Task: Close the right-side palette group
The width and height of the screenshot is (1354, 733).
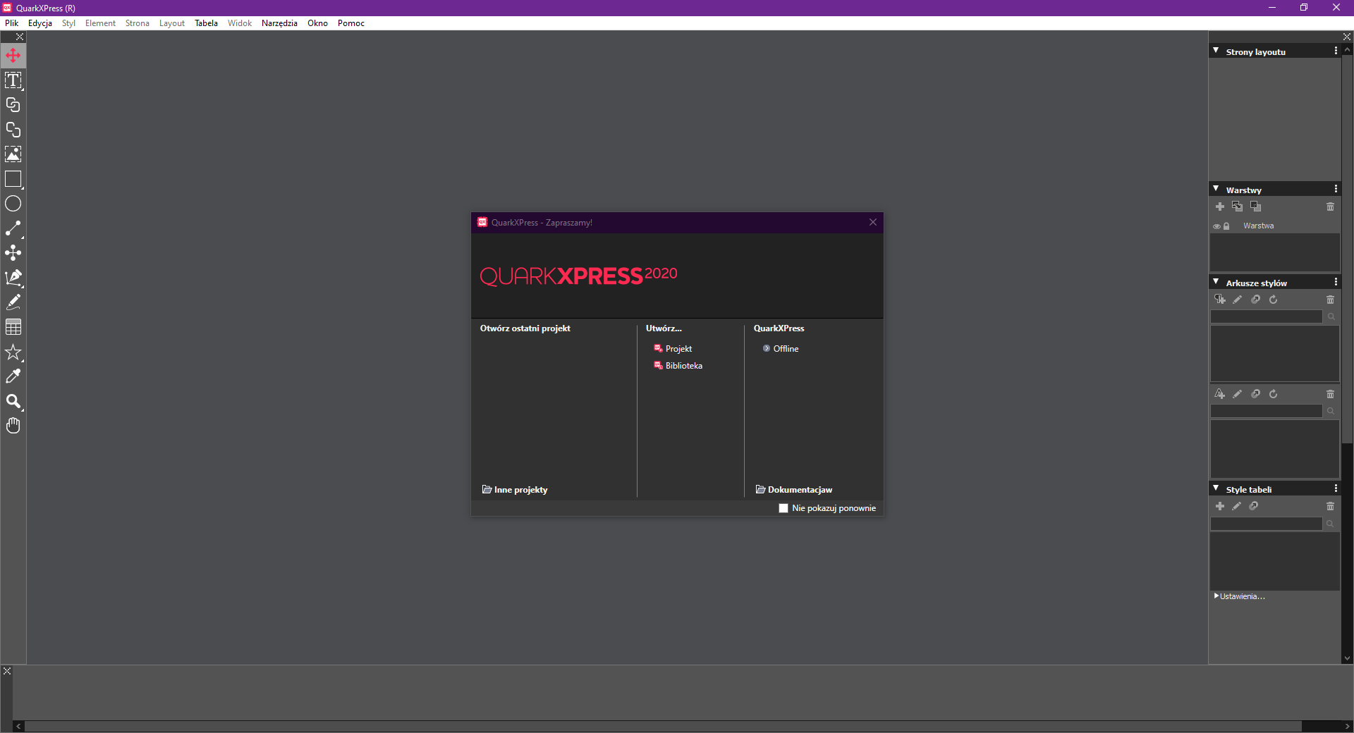Action: point(1347,37)
